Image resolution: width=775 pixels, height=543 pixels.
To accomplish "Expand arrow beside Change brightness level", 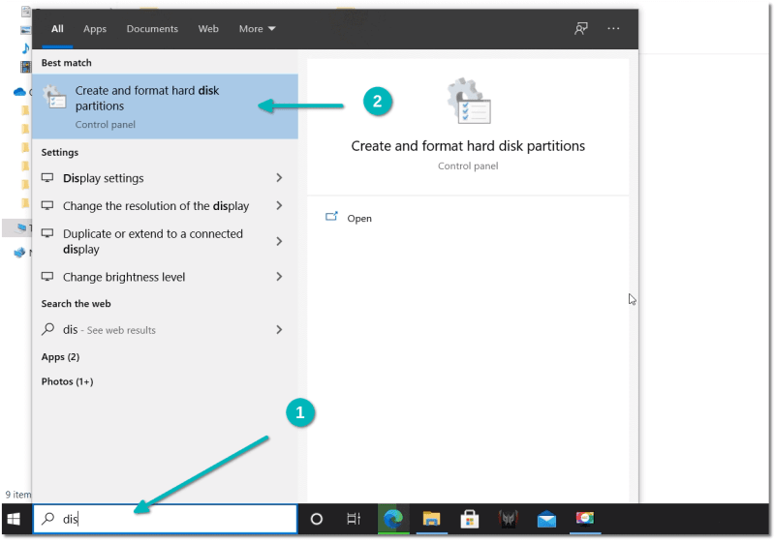I will (279, 277).
